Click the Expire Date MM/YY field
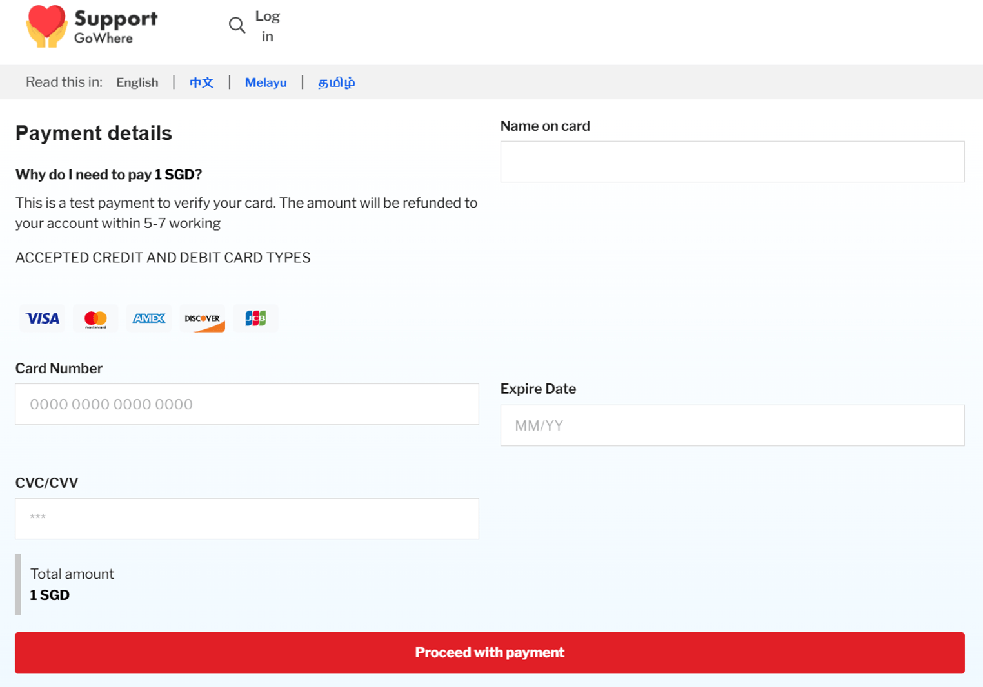983x687 pixels. (x=732, y=425)
